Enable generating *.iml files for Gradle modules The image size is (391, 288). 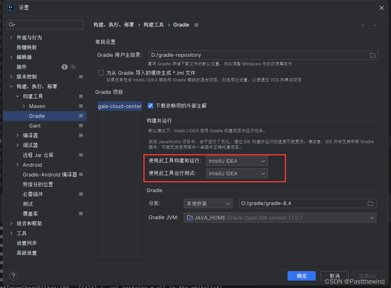click(x=101, y=73)
